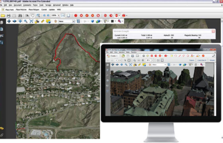Select the 3D Zoom magnifier in main 3D toolbar

point(26,21)
